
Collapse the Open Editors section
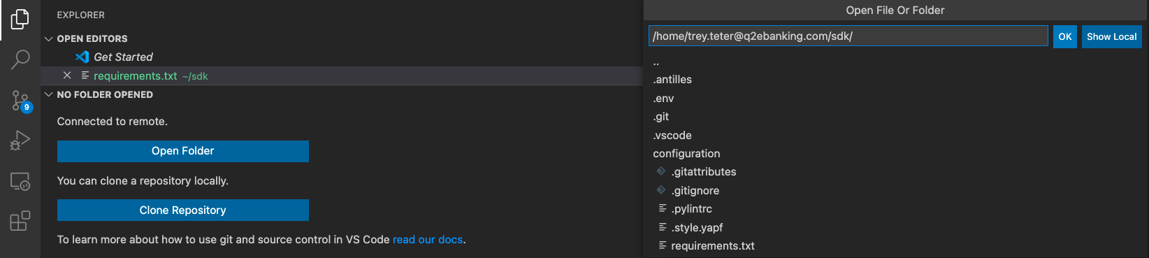(x=49, y=38)
